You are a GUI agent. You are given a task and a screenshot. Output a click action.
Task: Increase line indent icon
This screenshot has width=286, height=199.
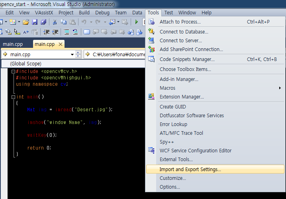[55, 32]
